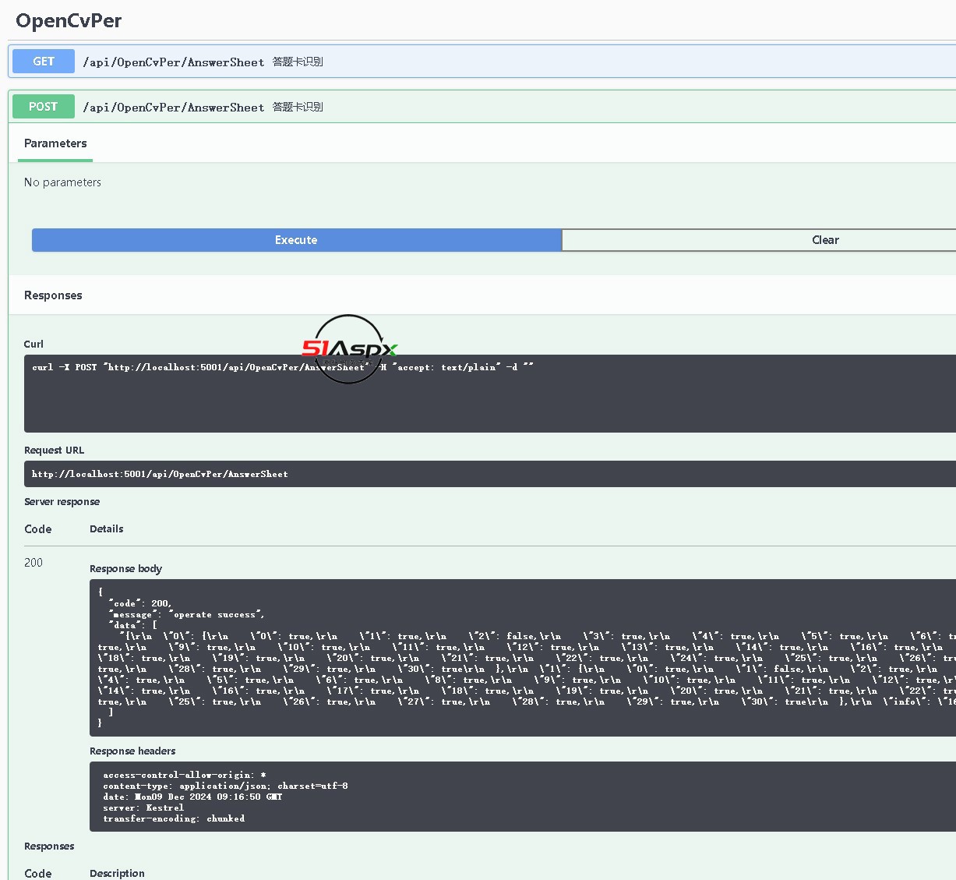Click the Server response heading
The height and width of the screenshot is (880, 956).
(x=62, y=502)
